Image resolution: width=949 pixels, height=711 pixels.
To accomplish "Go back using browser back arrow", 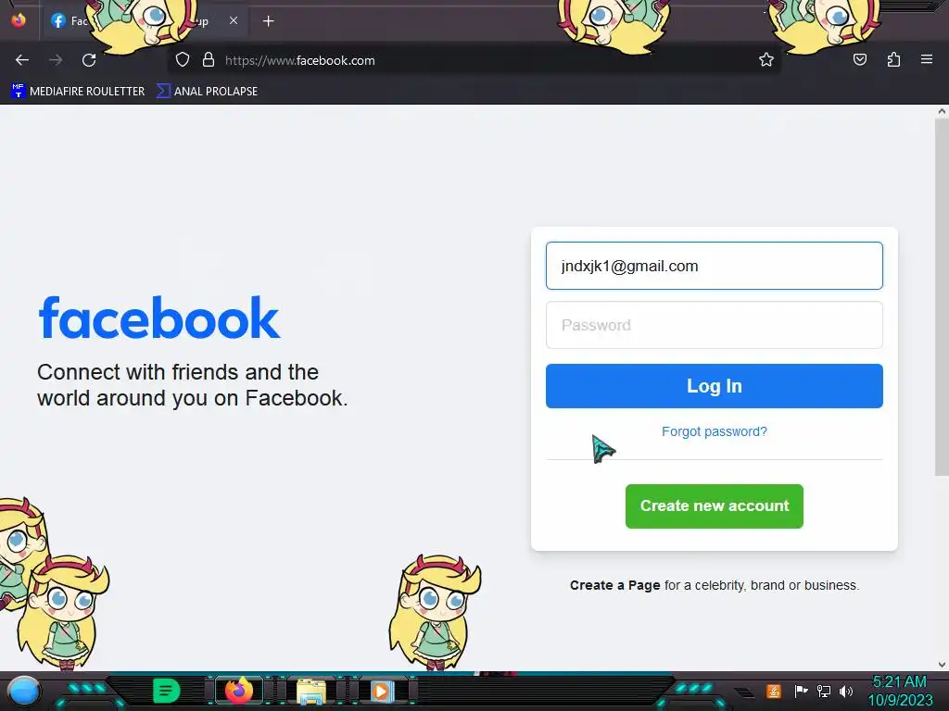I will (22, 60).
